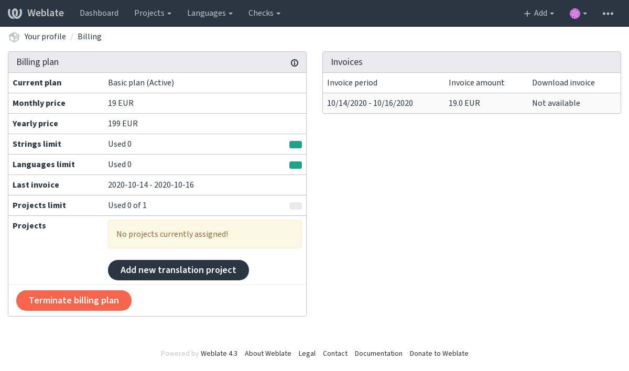Click the breadcrumb profile cube icon
Screen dimensions: 629x371
click(x=14, y=37)
